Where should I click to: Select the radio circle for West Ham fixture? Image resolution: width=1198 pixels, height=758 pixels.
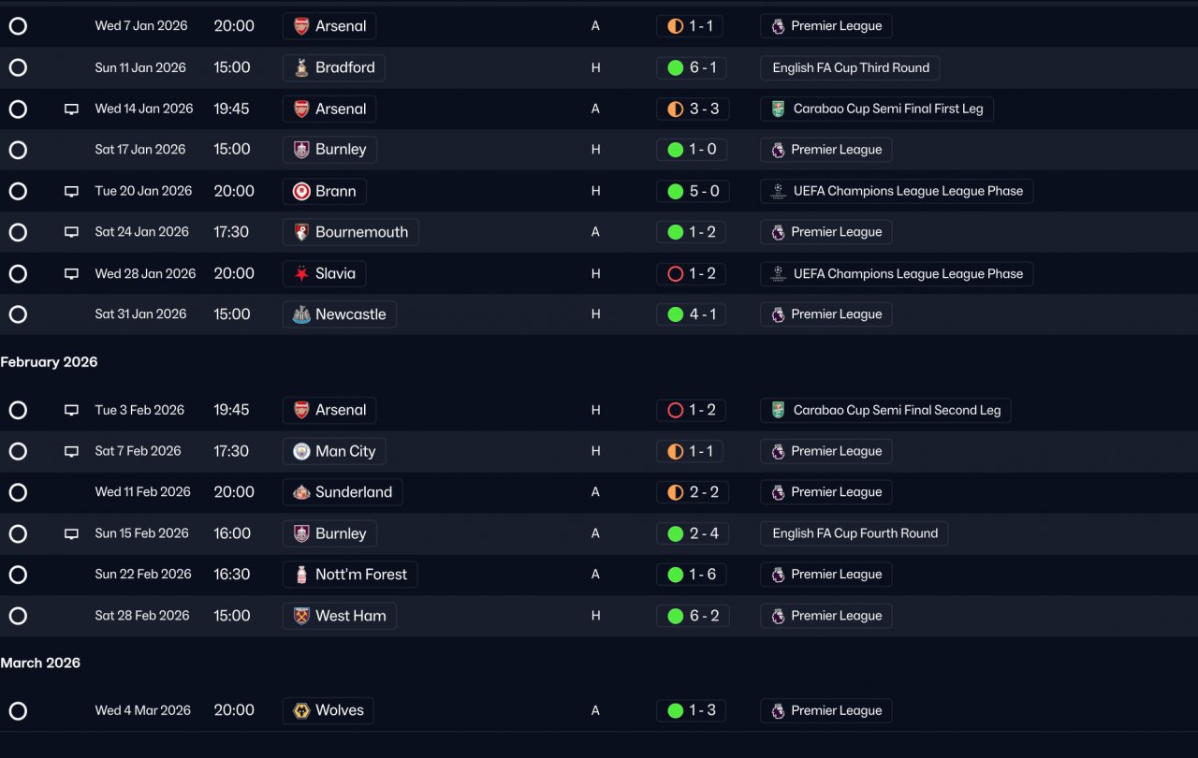18,616
